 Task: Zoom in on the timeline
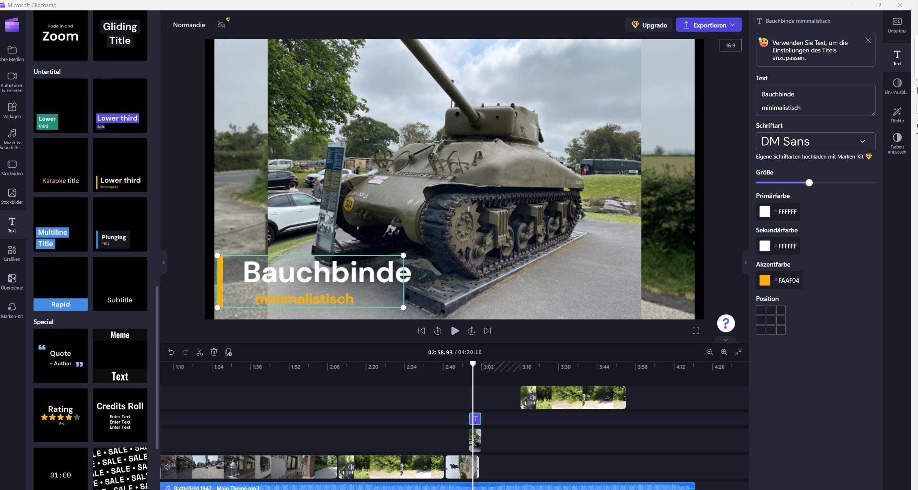724,352
